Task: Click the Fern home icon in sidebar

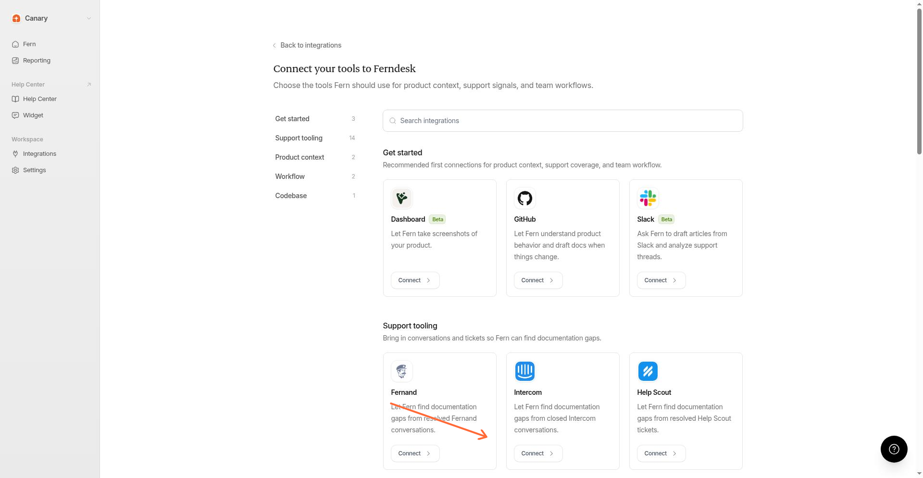Action: [x=15, y=44]
